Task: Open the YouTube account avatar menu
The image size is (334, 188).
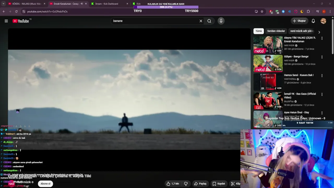Action: [x=323, y=21]
